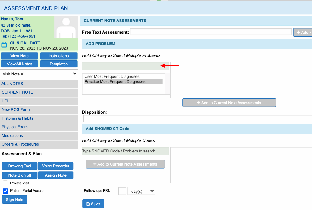The image size is (312, 210).
Task: Click the Save button with disk icon
Action: [93, 204]
